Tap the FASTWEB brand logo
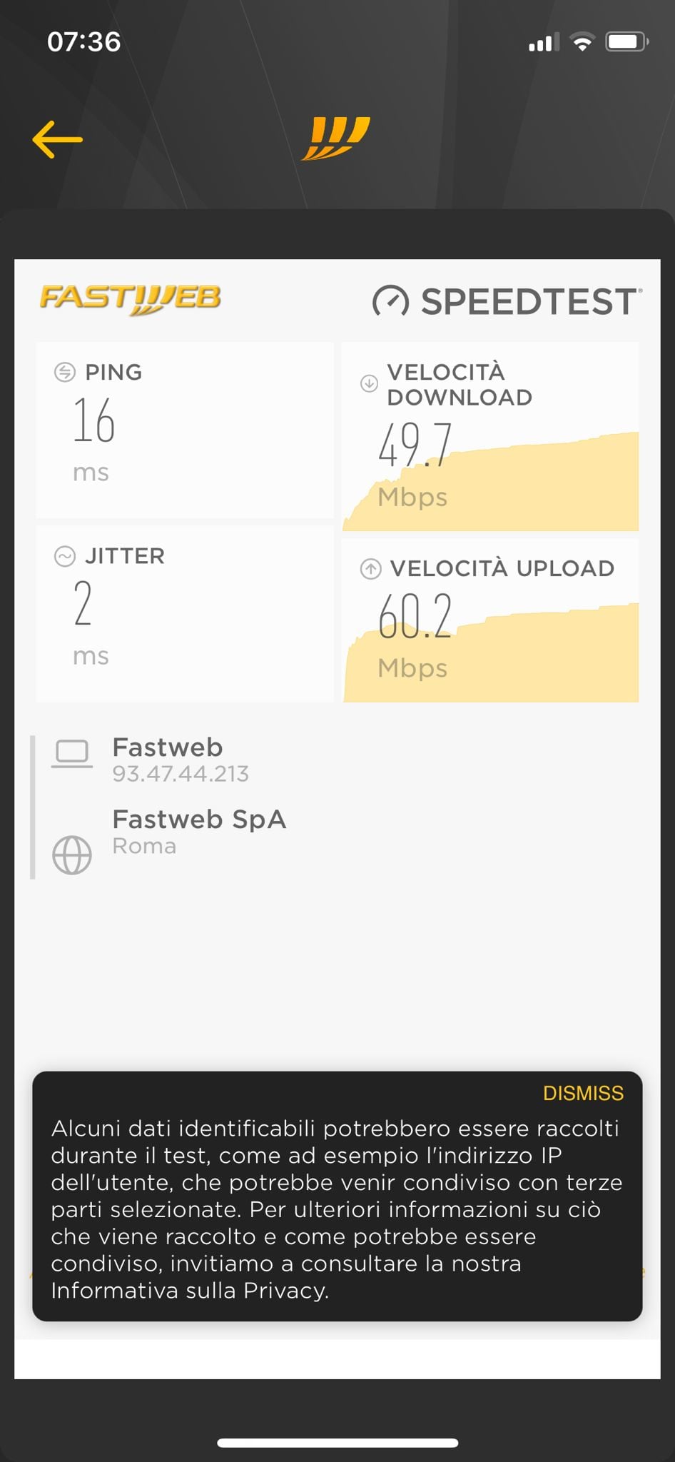 [130, 299]
